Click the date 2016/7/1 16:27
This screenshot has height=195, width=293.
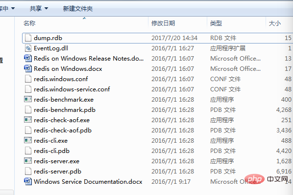(x=172, y=48)
